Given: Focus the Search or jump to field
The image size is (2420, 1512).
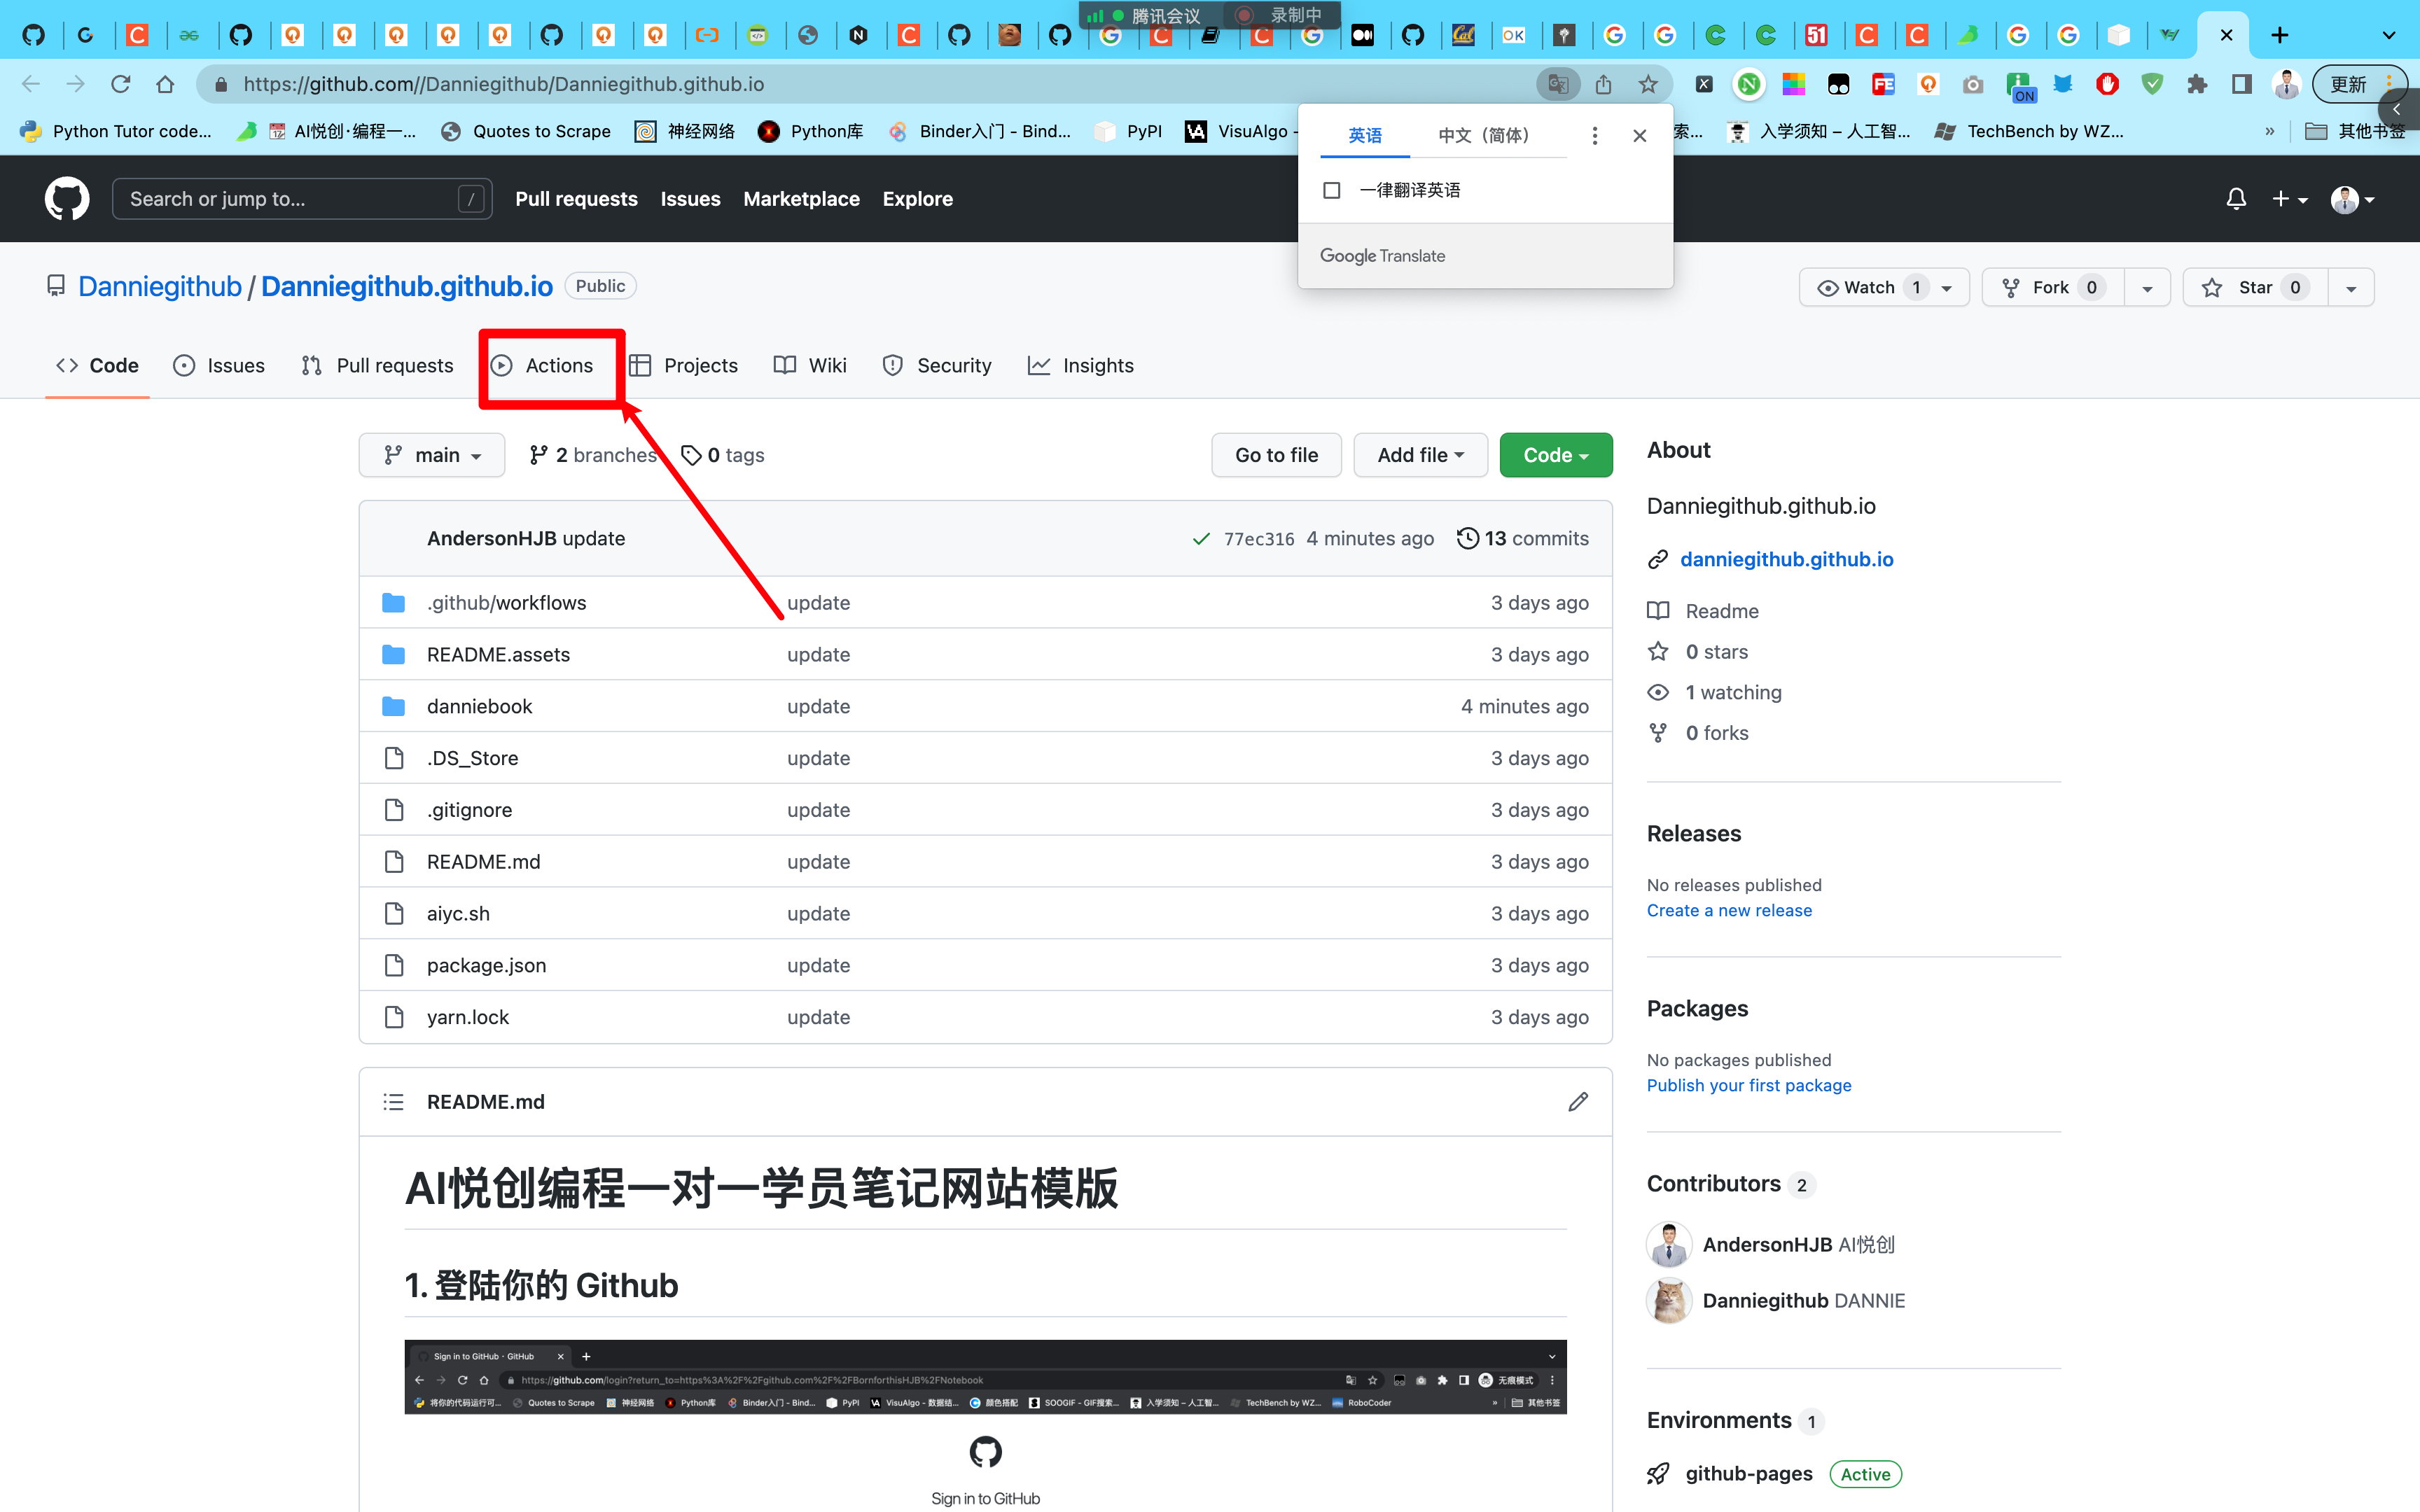Looking at the screenshot, I should [x=302, y=198].
